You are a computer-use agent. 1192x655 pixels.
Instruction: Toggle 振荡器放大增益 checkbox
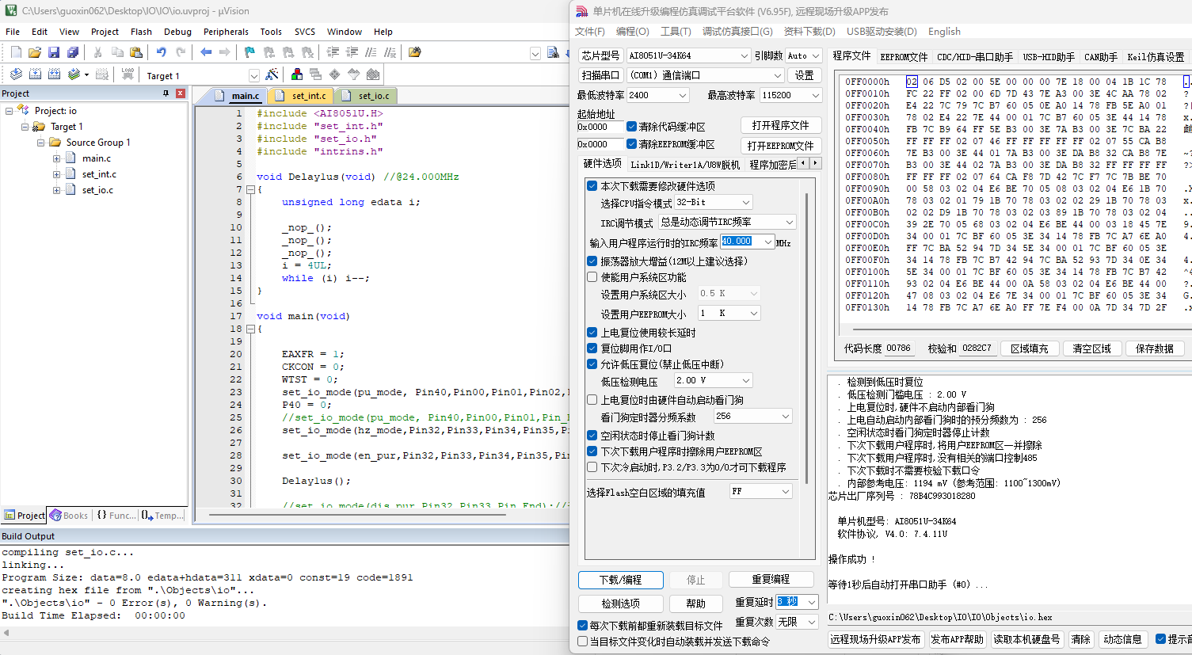pyautogui.click(x=592, y=261)
